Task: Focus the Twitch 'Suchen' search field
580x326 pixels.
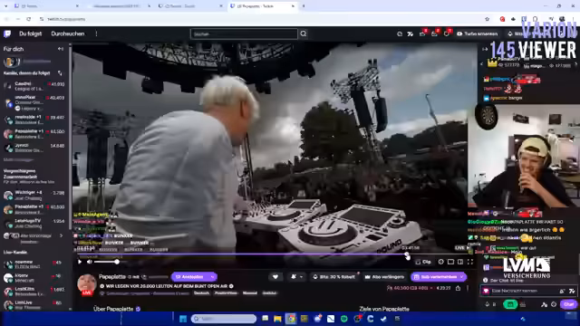Action: (x=244, y=34)
